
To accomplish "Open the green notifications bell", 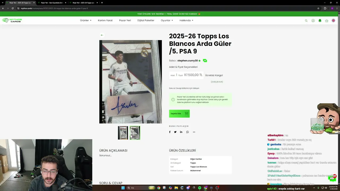I will pyautogui.click(x=320, y=21).
